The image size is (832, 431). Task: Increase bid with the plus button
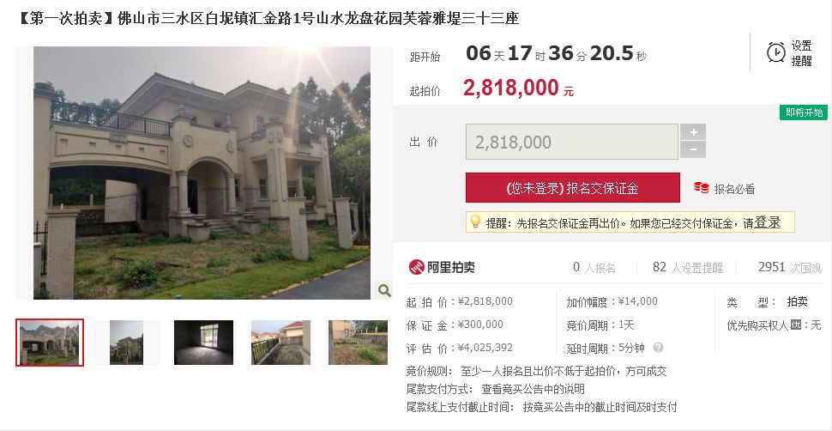point(693,132)
